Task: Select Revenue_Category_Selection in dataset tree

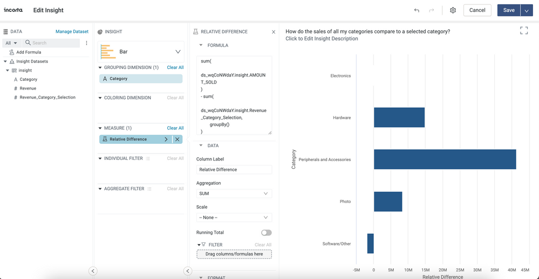Action: pyautogui.click(x=47, y=97)
